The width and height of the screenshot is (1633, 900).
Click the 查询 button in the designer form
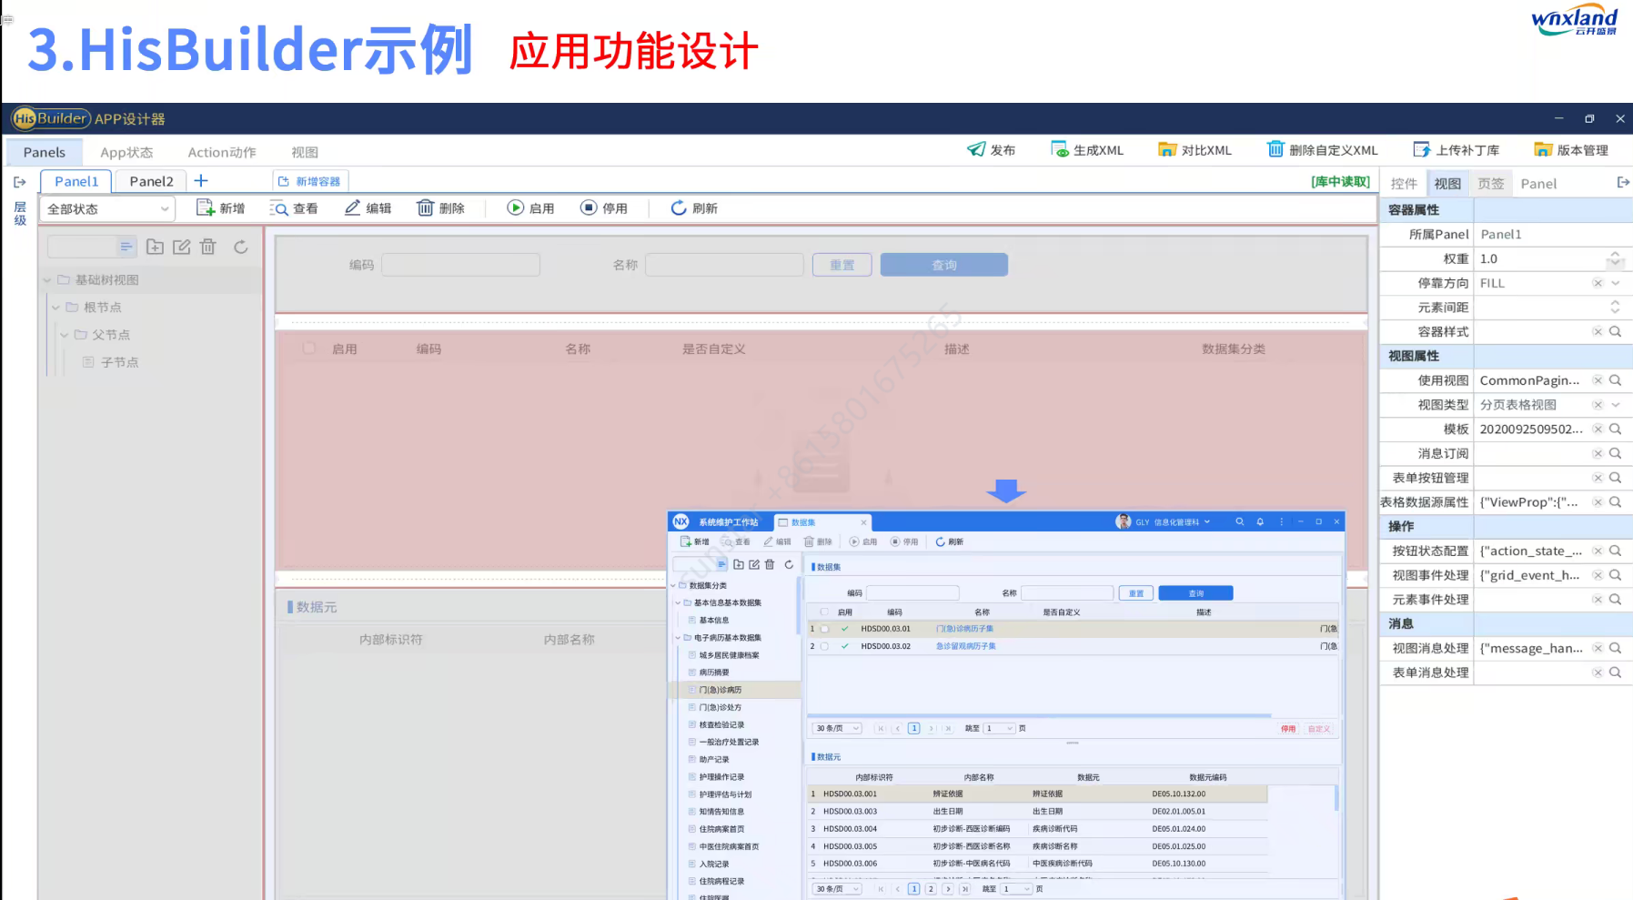(944, 265)
